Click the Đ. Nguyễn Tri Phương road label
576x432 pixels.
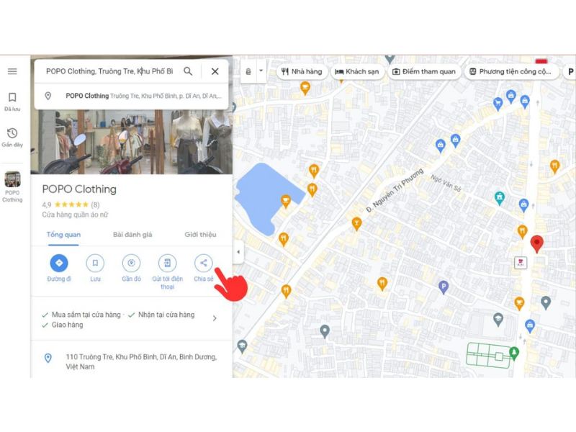395,190
